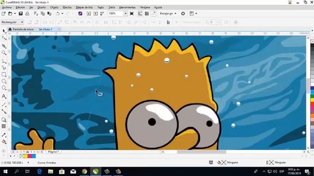
Task: Select the Página 1 page tab
Action: [x=53, y=152]
